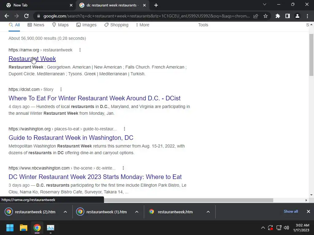Close the downloads bar
This screenshot has width=314, height=235.
tap(308, 211)
